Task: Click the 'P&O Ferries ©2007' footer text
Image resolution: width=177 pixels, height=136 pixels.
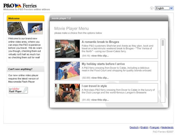Action: [x=163, y=132]
